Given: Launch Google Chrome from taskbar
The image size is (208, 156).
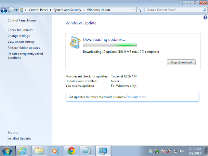Looking at the screenshot, I should pyautogui.click(x=71, y=151).
